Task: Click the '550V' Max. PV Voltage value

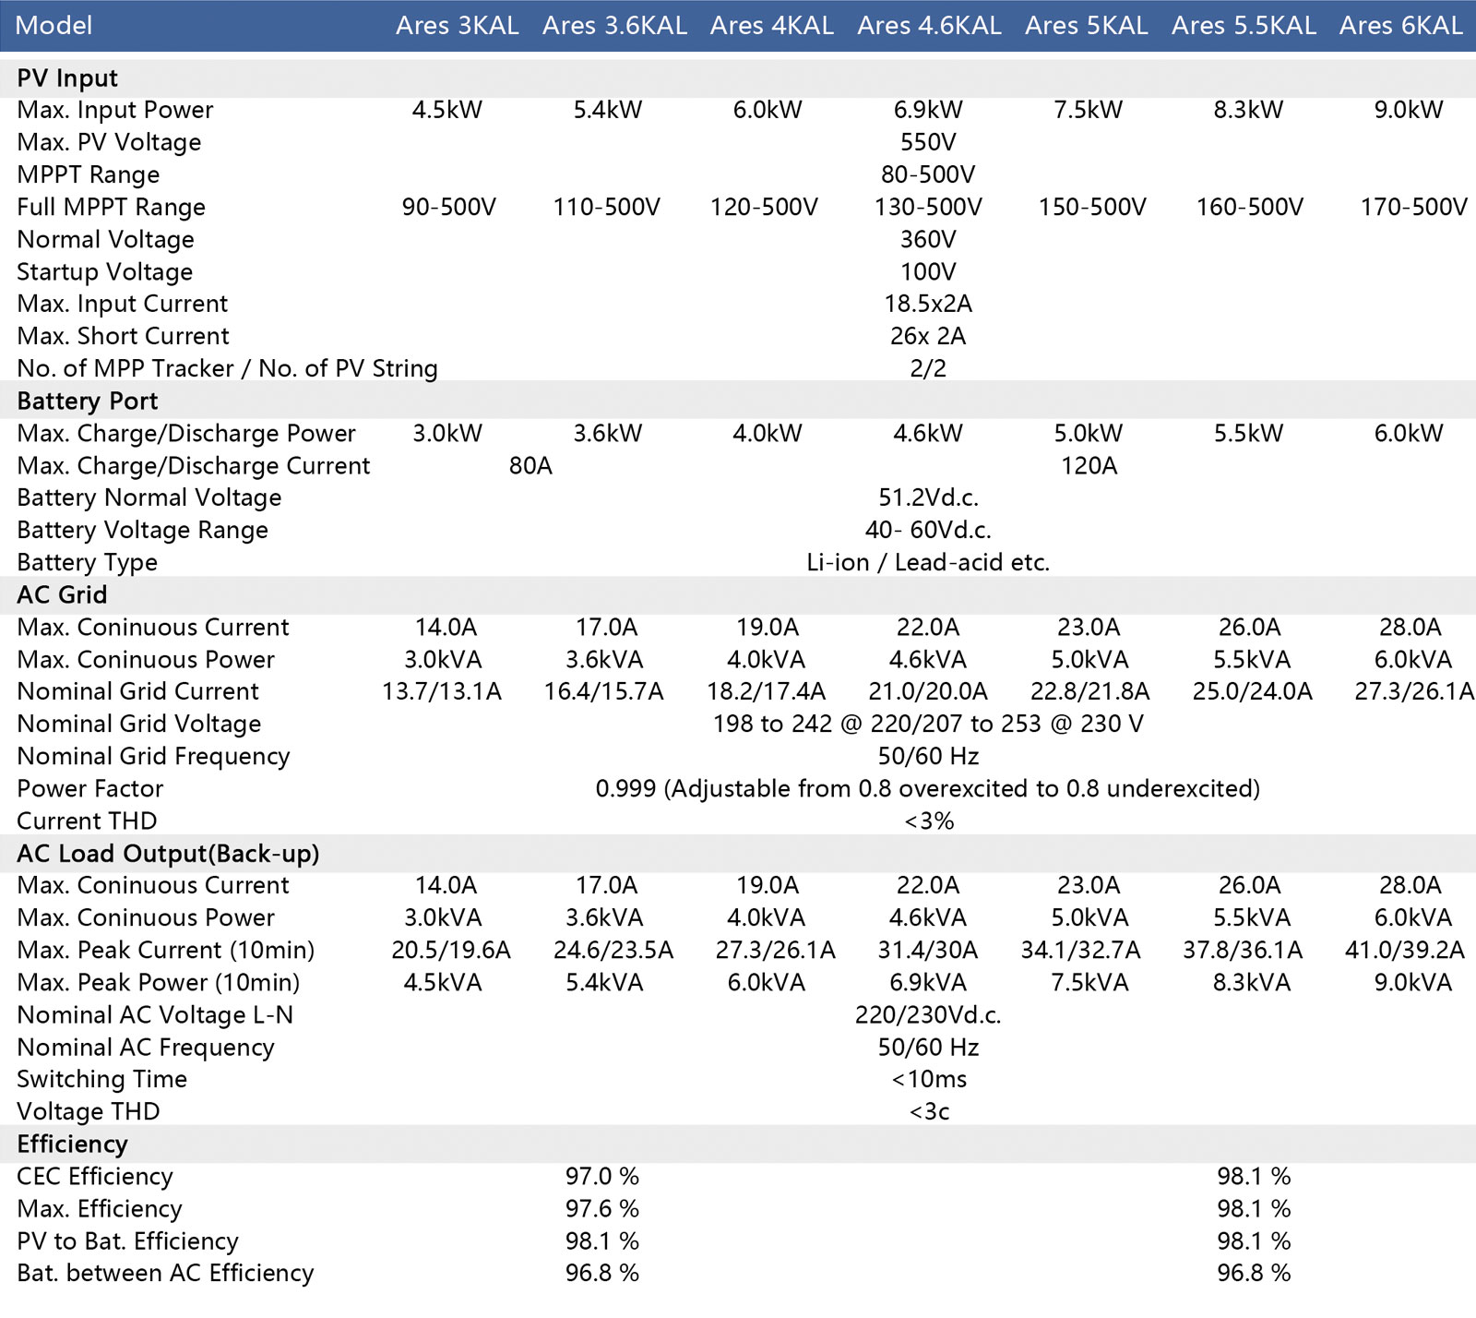Action: point(928,142)
